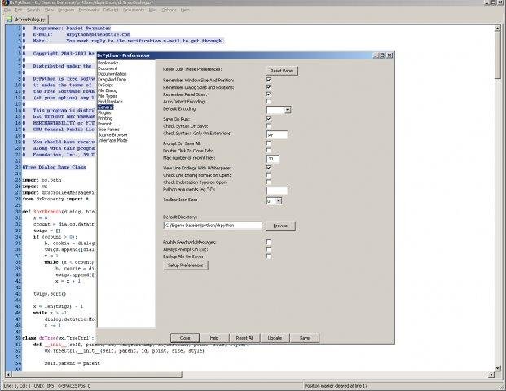Image resolution: width=506 pixels, height=391 pixels.
Task: Select Interface Mode preferences
Action: click(112, 140)
